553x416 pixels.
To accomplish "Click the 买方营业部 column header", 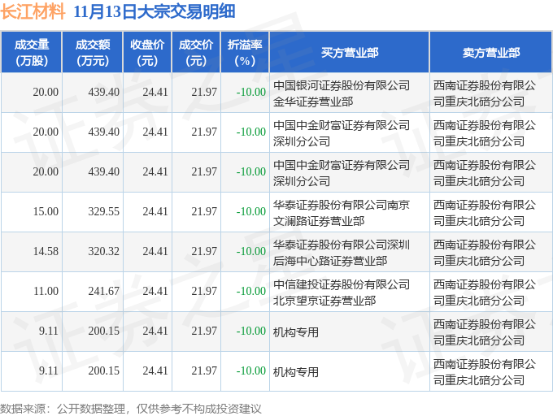I will point(349,52).
